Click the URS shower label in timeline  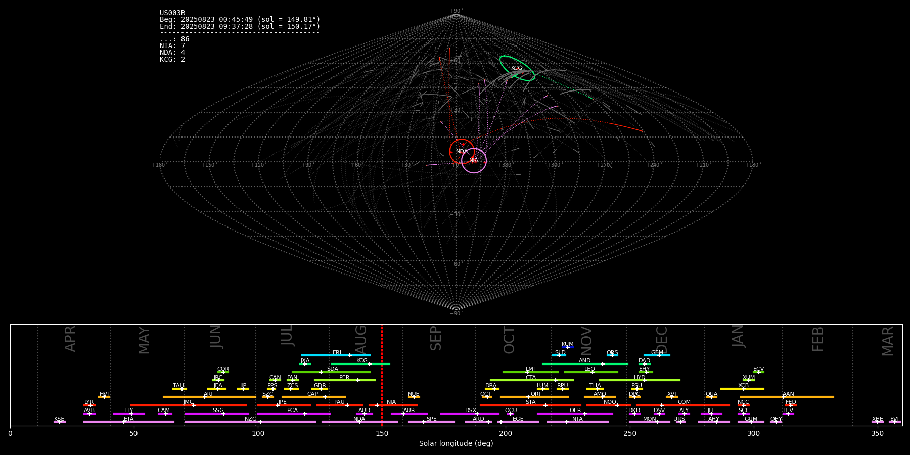[679, 419]
